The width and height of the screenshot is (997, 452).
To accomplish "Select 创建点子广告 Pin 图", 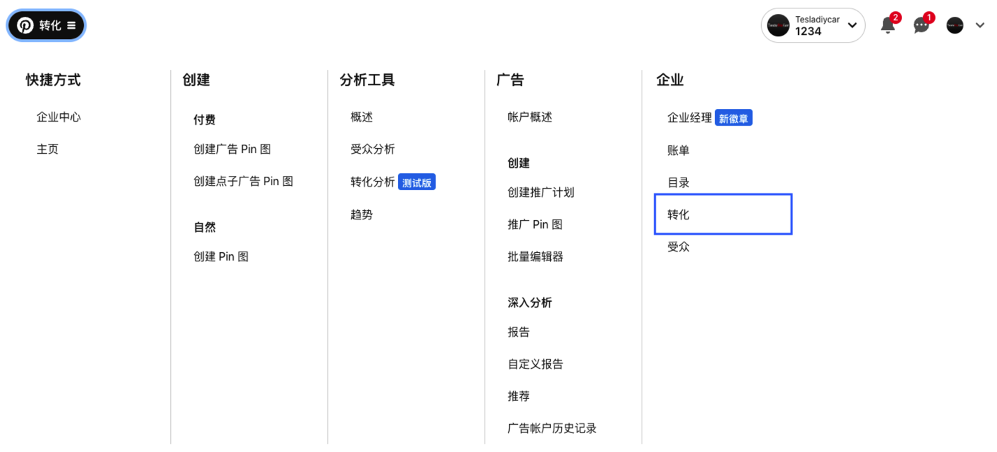I will [x=243, y=182].
